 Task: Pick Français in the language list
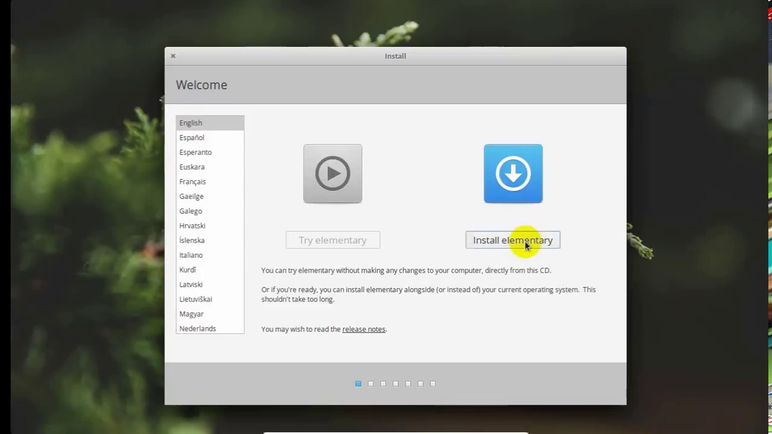(x=210, y=181)
